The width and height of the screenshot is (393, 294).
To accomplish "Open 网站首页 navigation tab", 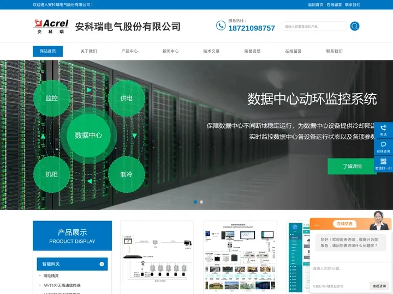I will 47,51.
